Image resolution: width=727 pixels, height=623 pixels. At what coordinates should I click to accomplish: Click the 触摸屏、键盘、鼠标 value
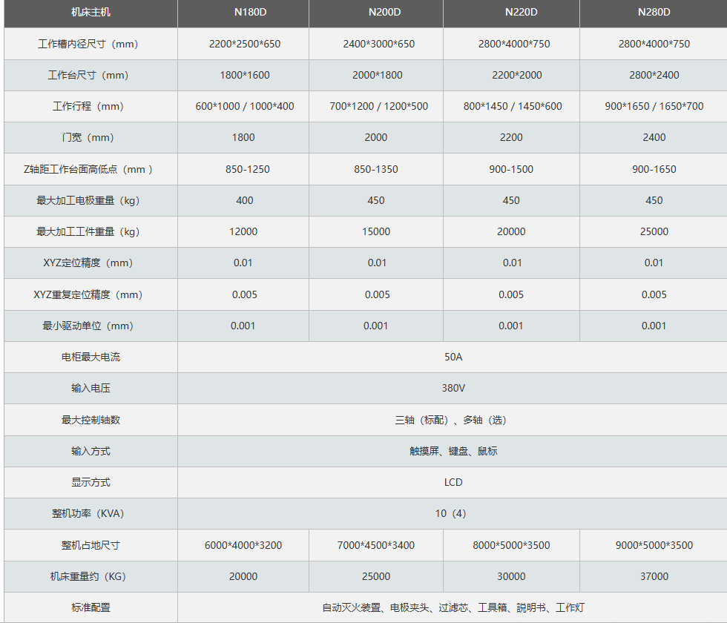click(453, 451)
